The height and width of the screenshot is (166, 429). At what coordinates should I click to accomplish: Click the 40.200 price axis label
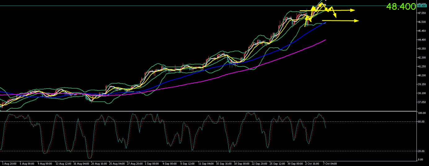tap(422, 75)
